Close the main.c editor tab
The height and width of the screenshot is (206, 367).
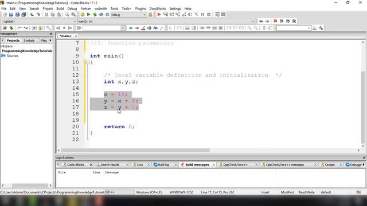pyautogui.click(x=76, y=36)
